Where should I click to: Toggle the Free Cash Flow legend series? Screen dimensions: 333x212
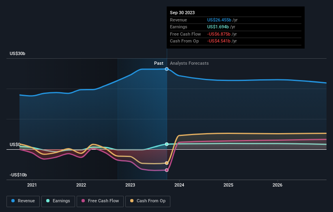pos(100,201)
